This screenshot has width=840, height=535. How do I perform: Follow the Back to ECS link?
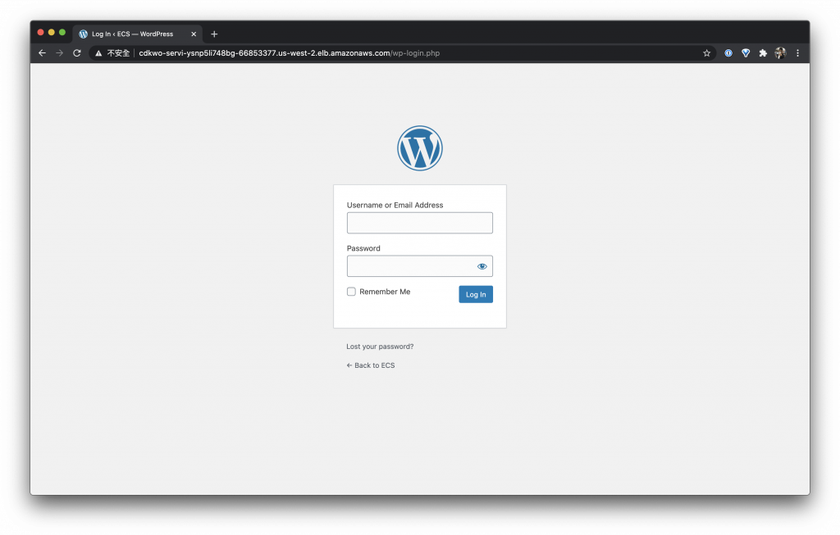[x=371, y=365]
